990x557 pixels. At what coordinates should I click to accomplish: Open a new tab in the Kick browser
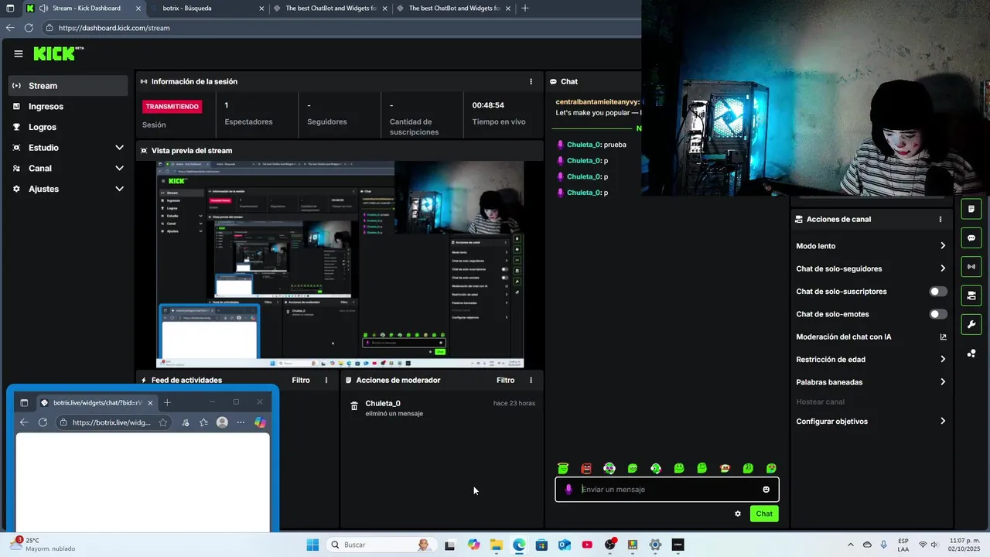pyautogui.click(x=525, y=9)
